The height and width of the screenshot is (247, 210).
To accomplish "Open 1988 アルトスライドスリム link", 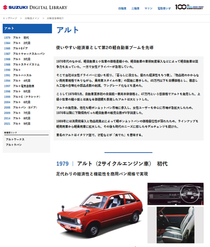I will pyautogui.click(x=22, y=64).
